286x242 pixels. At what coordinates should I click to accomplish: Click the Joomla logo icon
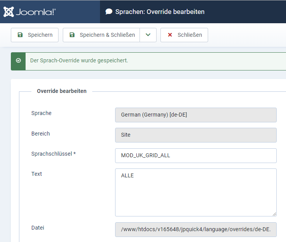(x=9, y=12)
